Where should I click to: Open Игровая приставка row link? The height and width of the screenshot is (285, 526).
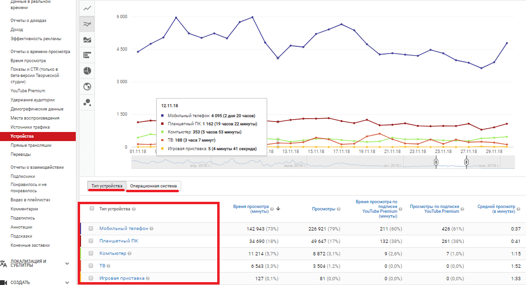122,278
